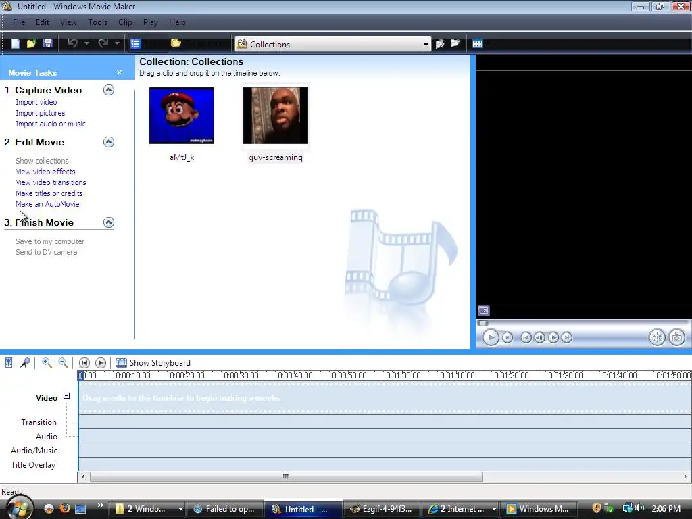Image resolution: width=692 pixels, height=519 pixels.
Task: Step to the previous frame in the monitor
Action: pyautogui.click(x=539, y=338)
